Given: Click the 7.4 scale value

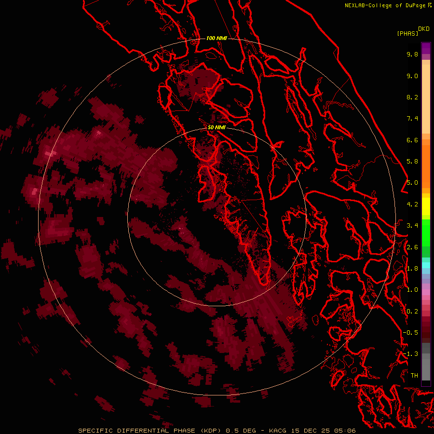Looking at the screenshot, I should (412, 119).
